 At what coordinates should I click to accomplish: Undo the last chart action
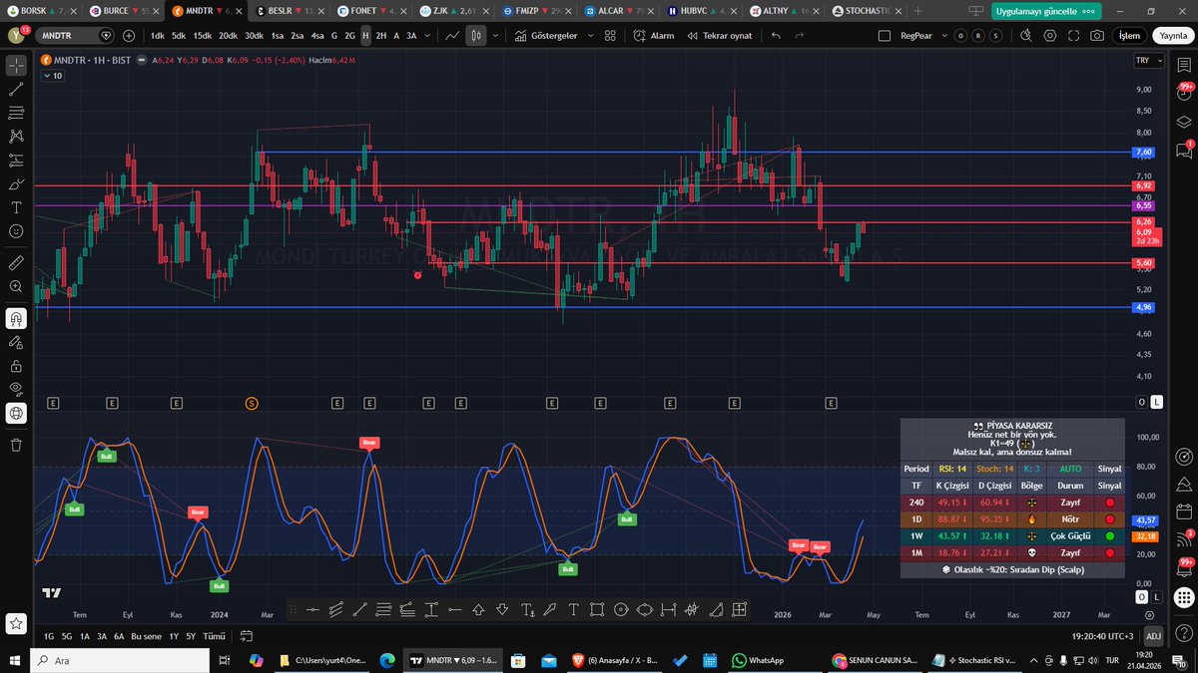click(776, 35)
